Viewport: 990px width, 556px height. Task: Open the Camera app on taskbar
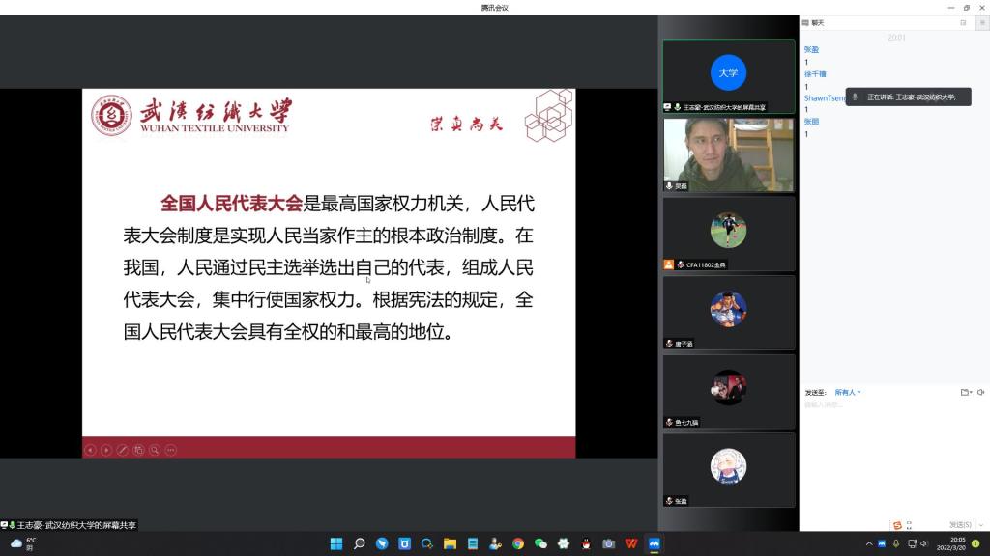pos(609,543)
